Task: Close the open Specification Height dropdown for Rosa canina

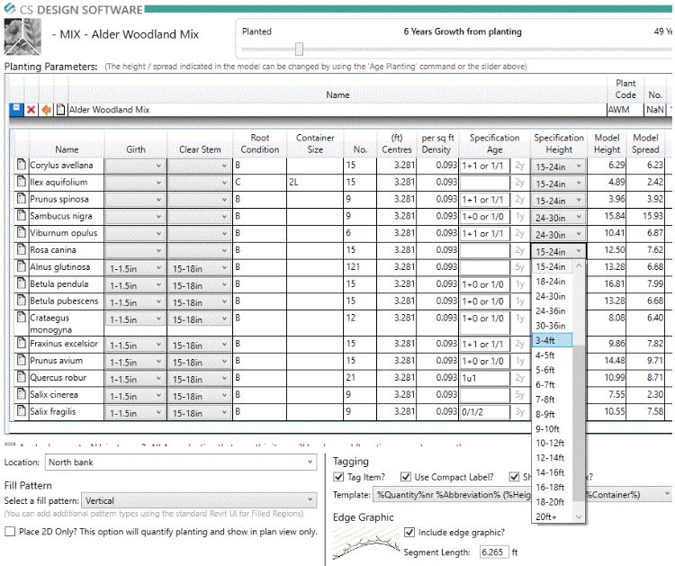Action: click(x=559, y=251)
